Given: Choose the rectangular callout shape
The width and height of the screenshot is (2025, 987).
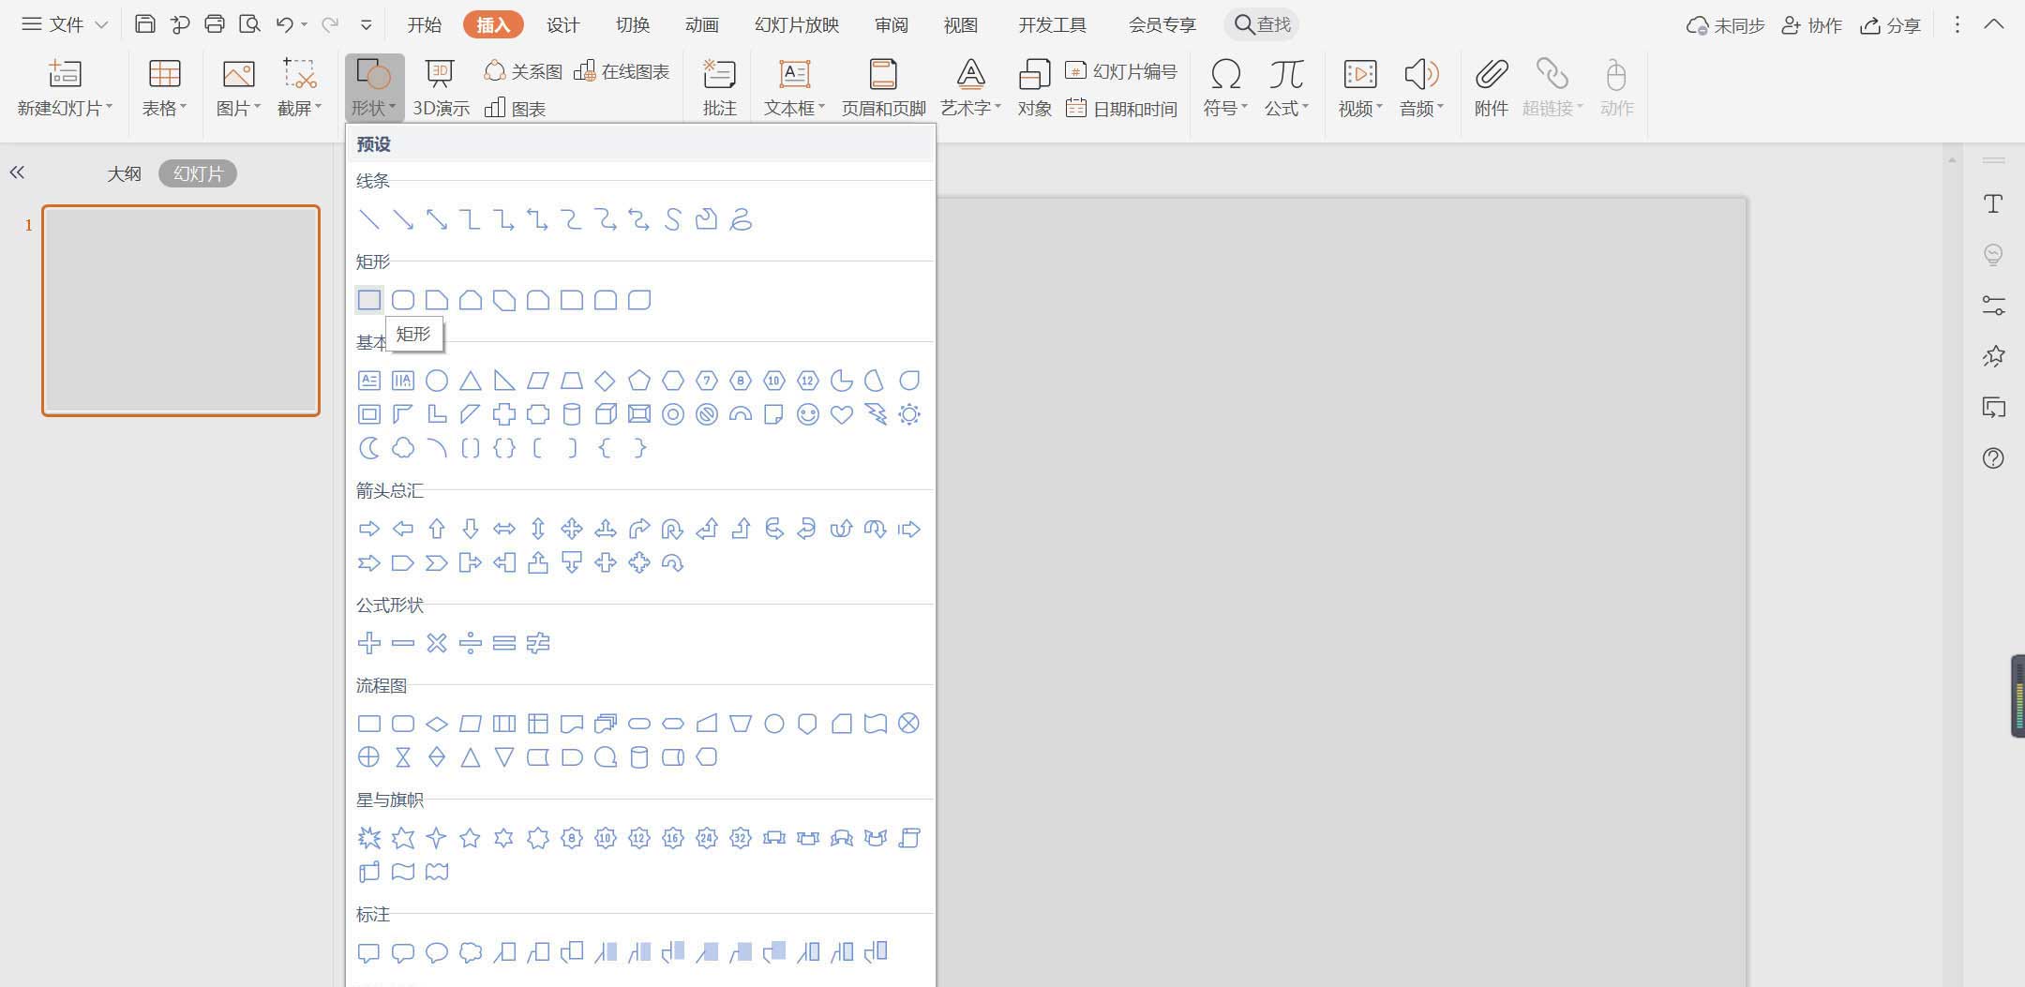Looking at the screenshot, I should coord(369,952).
